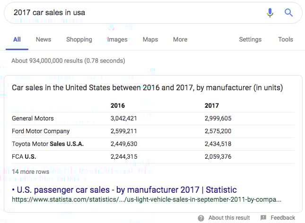This screenshot has width=305, height=223.
Task: Click the question mark About this result icon
Action: click(201, 218)
